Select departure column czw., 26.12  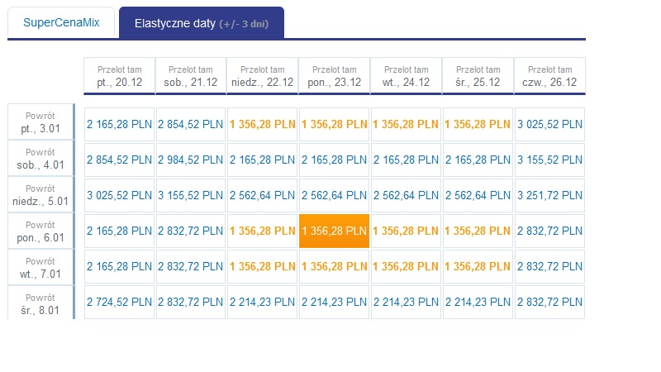coord(549,76)
